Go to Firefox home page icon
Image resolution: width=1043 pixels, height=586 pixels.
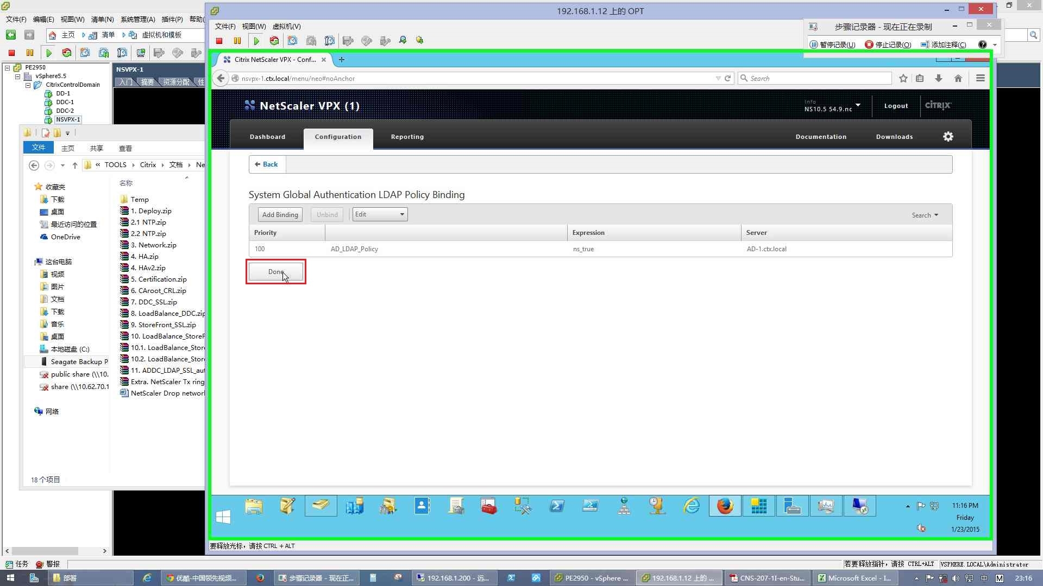coord(958,78)
